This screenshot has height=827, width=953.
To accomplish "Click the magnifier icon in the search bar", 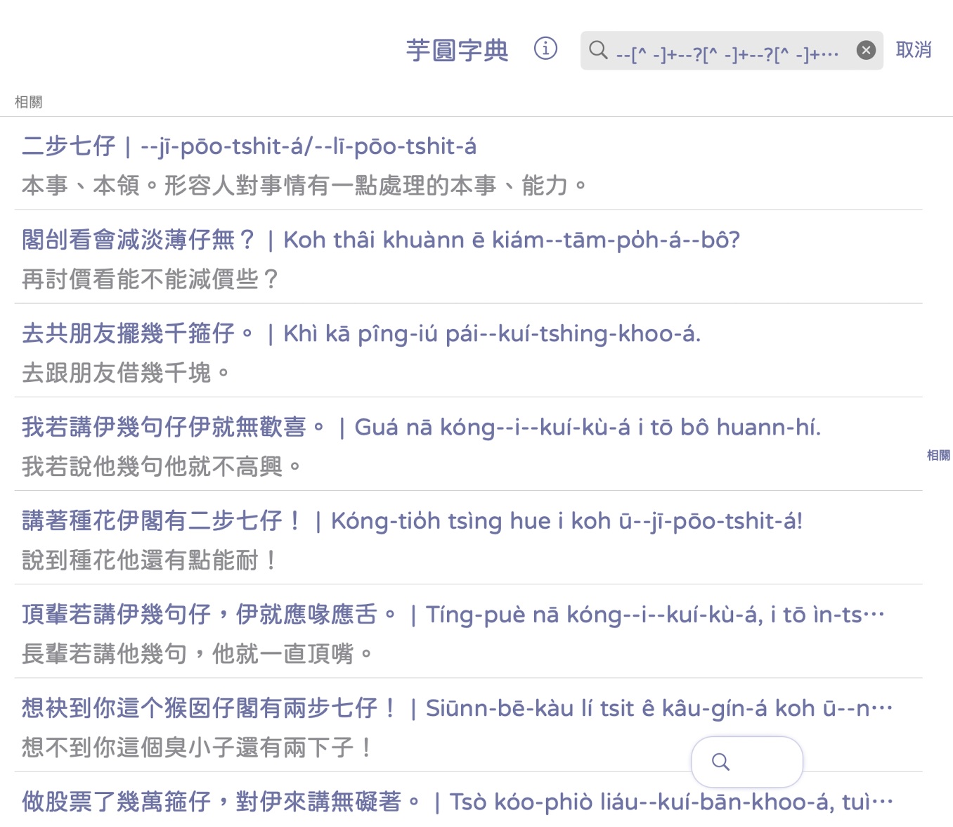I will click(x=598, y=50).
